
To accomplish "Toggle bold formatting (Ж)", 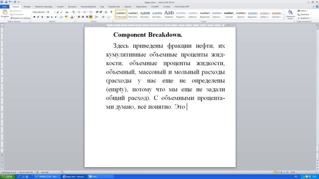I will point(34,17).
